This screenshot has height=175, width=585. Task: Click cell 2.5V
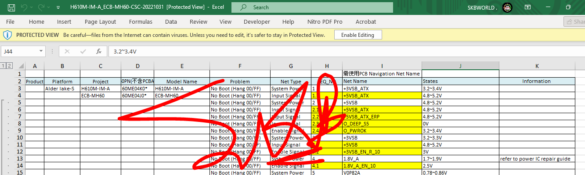(460, 165)
